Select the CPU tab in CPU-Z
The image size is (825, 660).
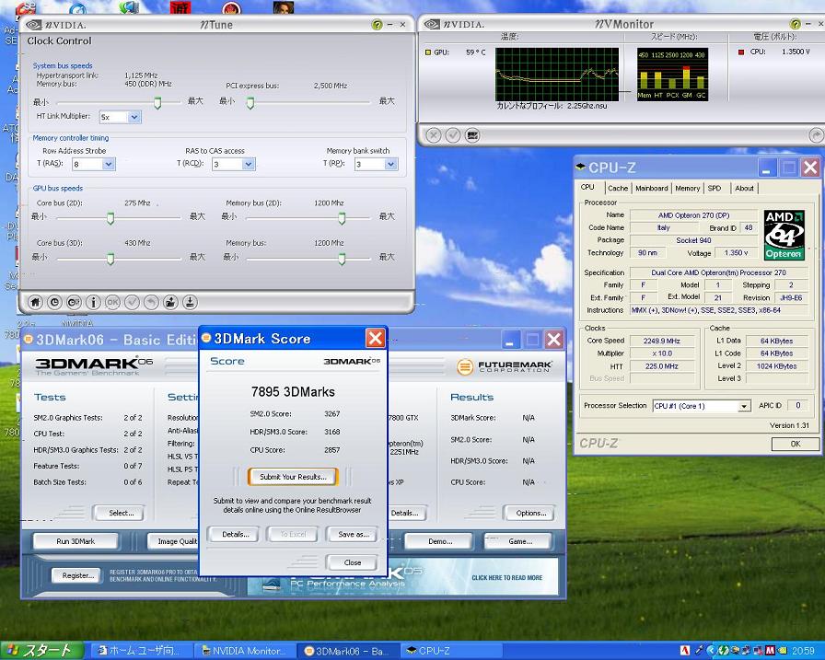pyautogui.click(x=587, y=187)
